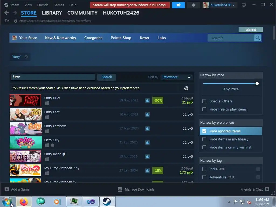This screenshot has width=276, height=207.
Task: Reload the store page
Action: pyautogui.click(x=7, y=21)
